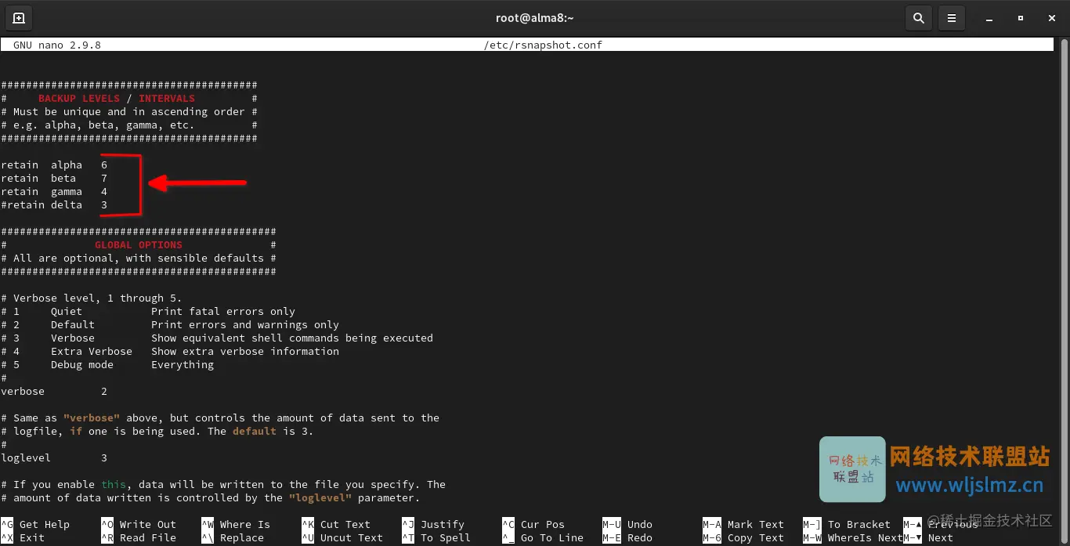Place cursor on '#retain delta' line
The width and height of the screenshot is (1070, 546).
[x=54, y=205]
